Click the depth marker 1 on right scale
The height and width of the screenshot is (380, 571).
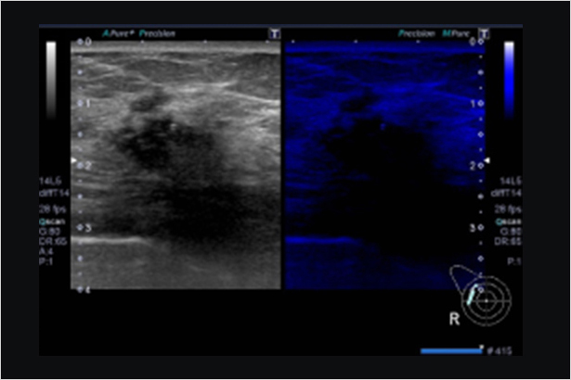tap(474, 104)
